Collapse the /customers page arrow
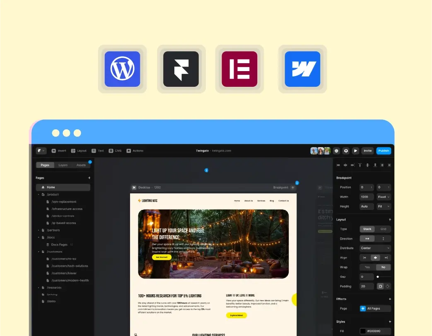432x336 pixels. pyautogui.click(x=39, y=252)
